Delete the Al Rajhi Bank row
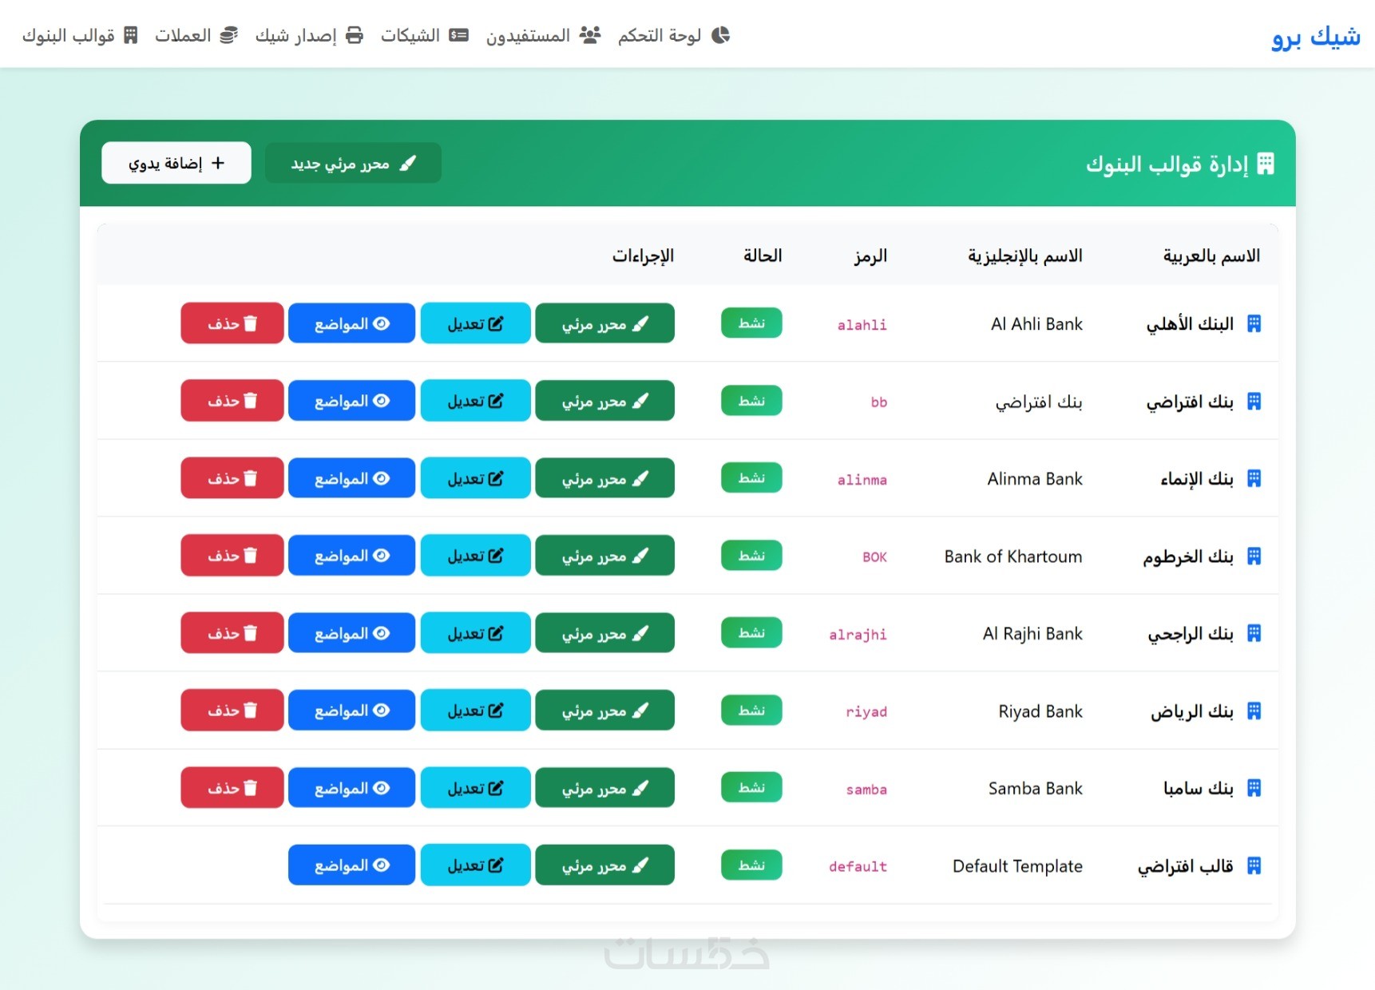 tap(232, 633)
